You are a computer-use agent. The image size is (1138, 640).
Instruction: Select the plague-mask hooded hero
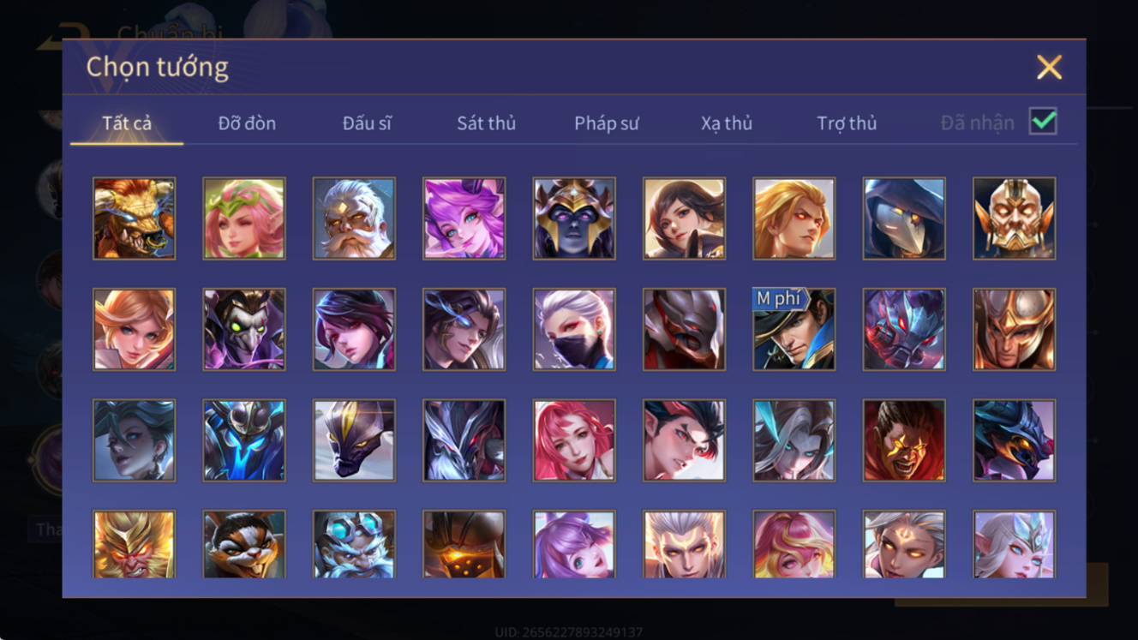point(904,218)
